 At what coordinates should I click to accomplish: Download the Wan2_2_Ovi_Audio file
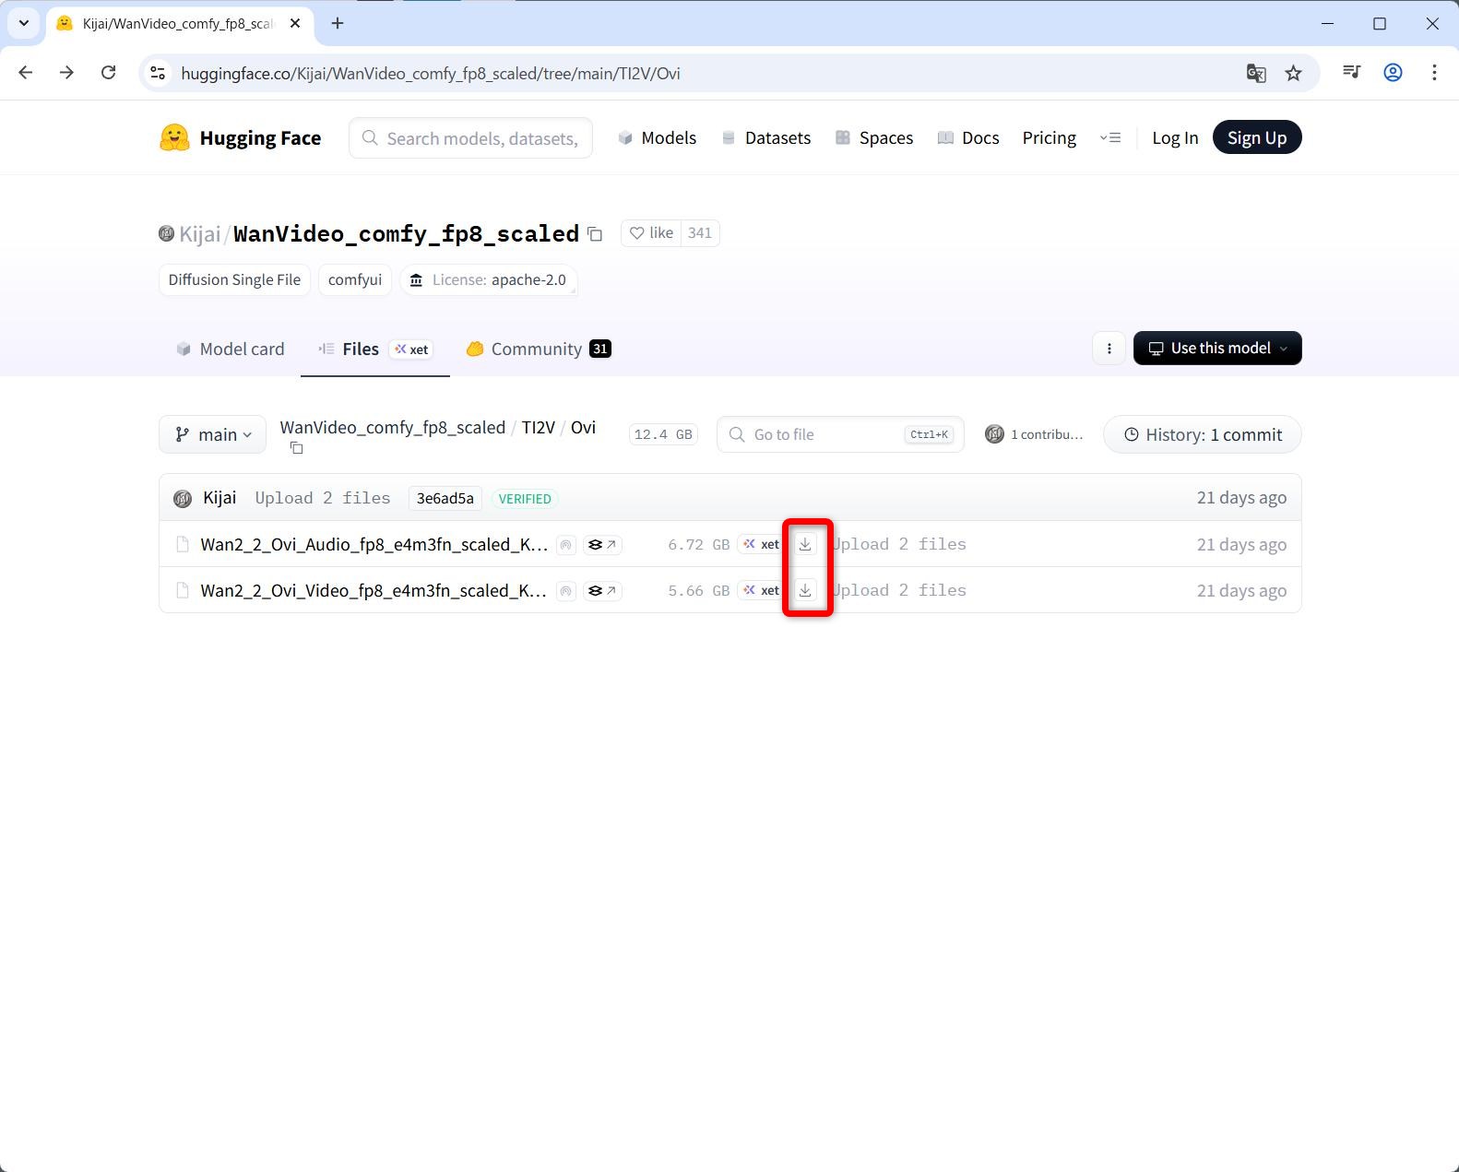pyautogui.click(x=805, y=544)
